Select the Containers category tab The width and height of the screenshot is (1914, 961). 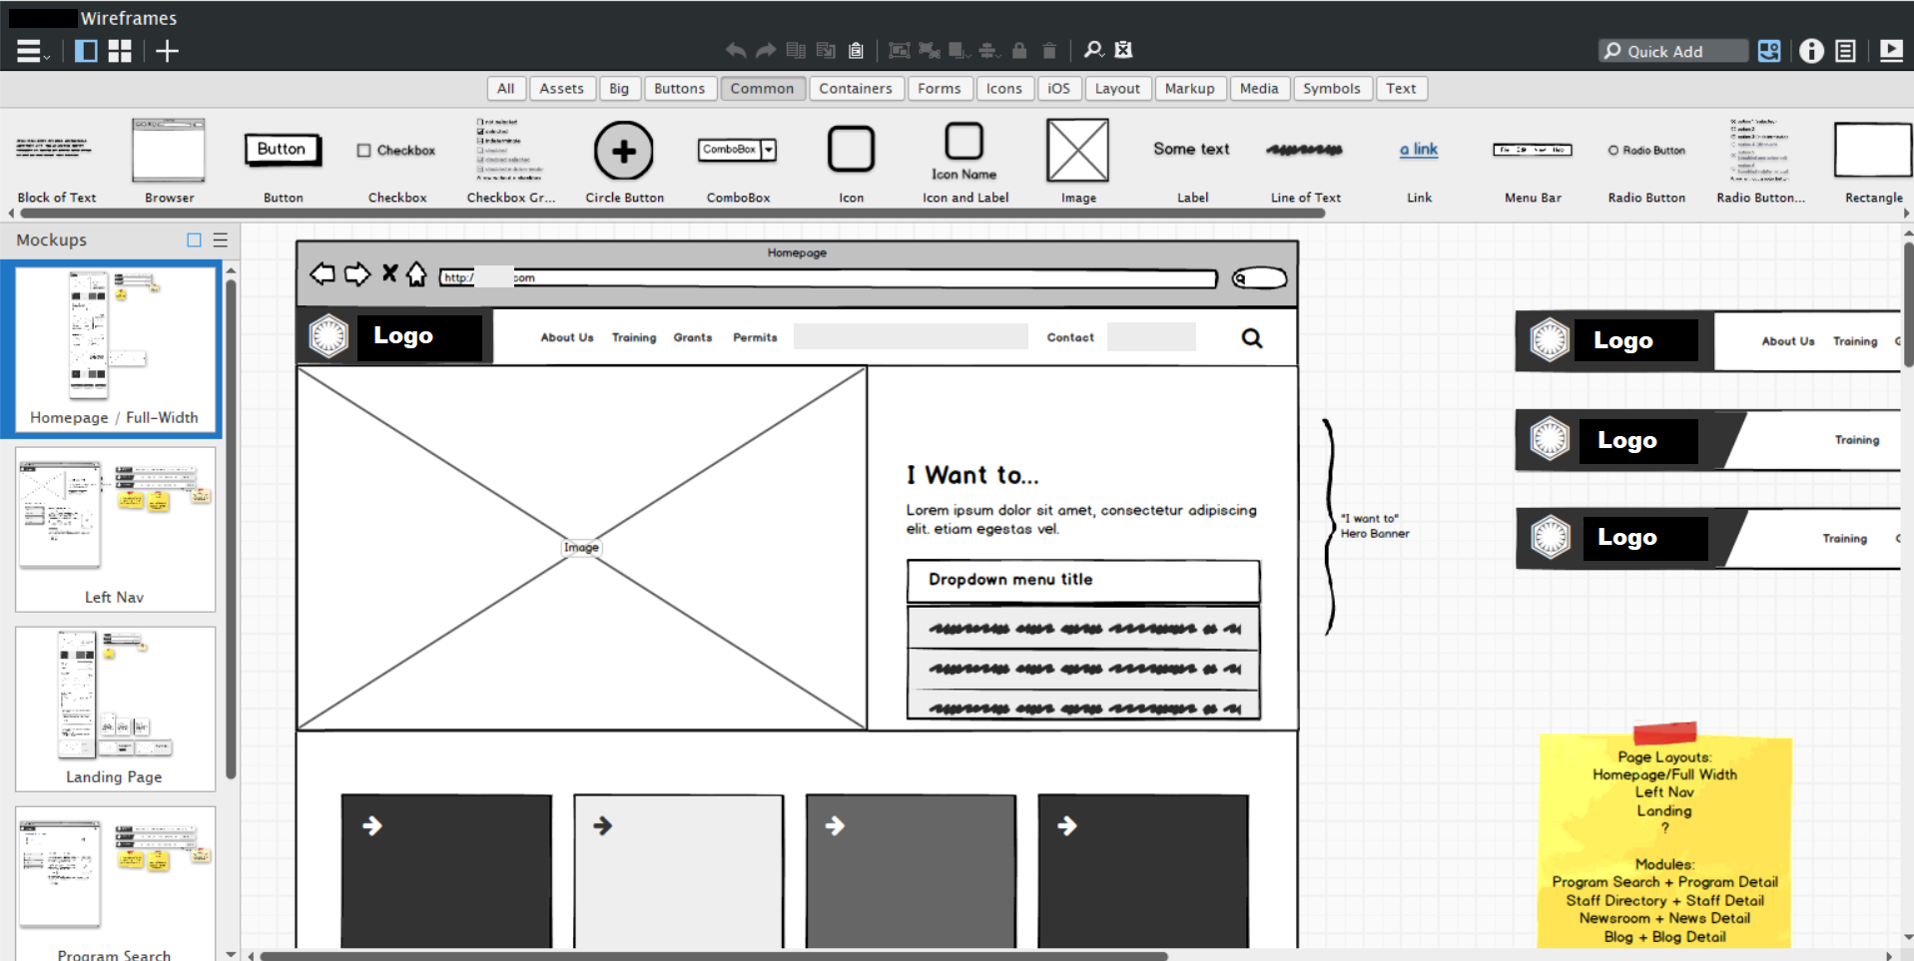point(855,89)
